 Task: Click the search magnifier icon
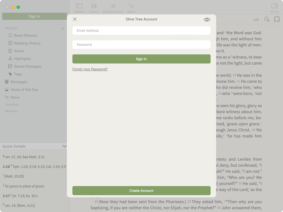click(267, 19)
